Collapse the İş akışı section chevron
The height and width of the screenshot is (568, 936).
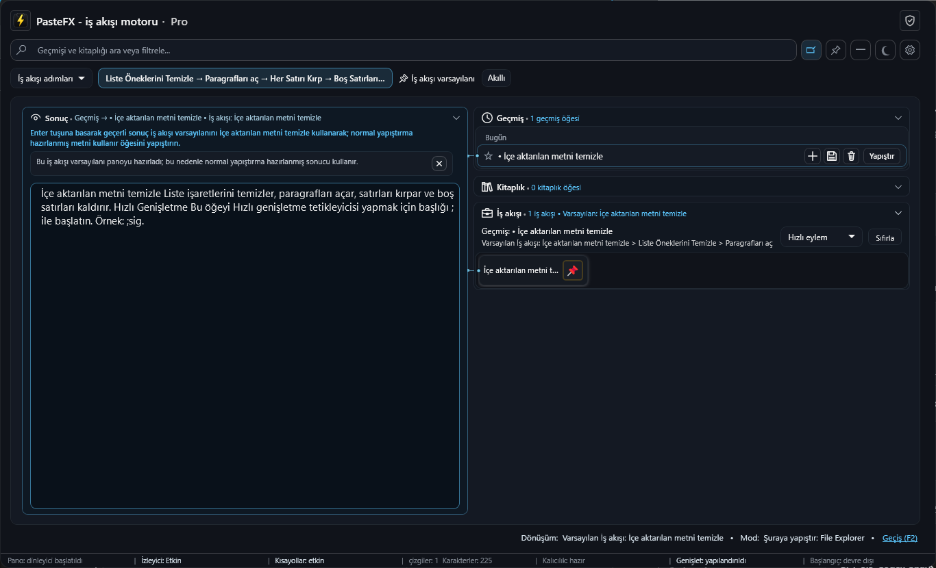898,213
